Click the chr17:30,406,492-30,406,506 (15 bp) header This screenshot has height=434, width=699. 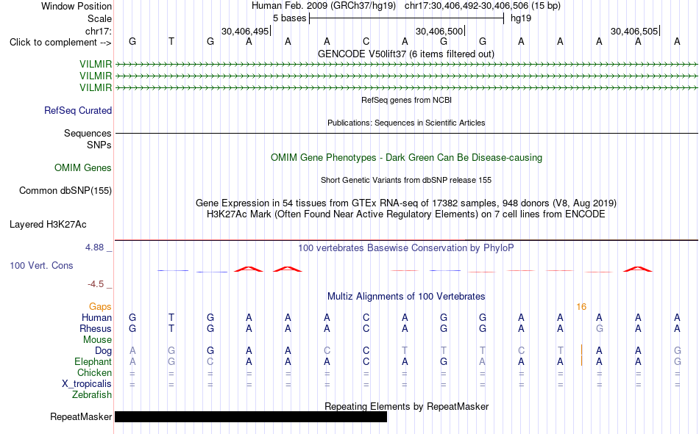point(483,6)
